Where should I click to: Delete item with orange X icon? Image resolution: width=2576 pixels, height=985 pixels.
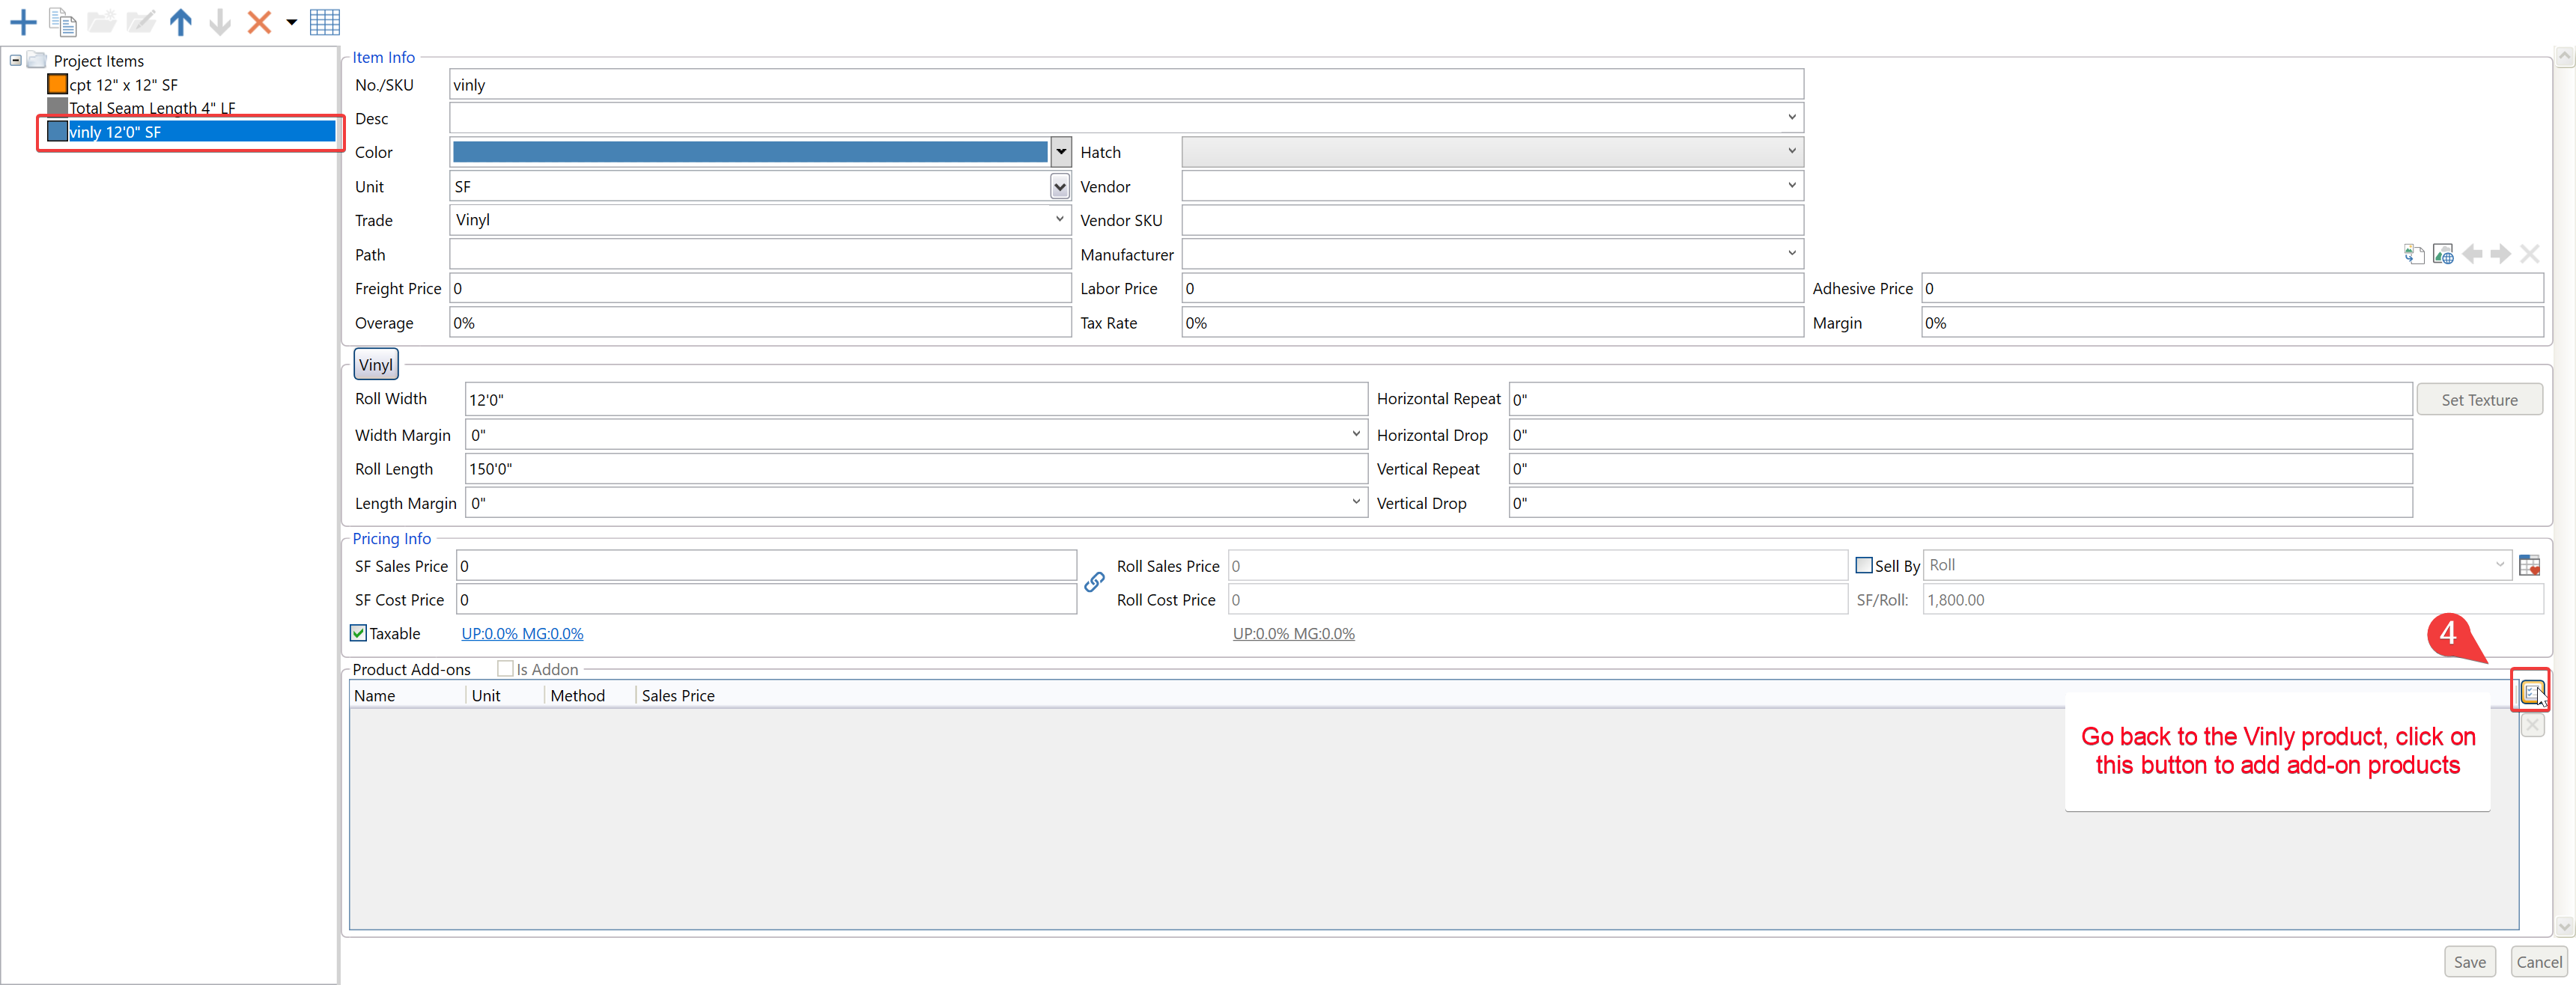point(259,21)
